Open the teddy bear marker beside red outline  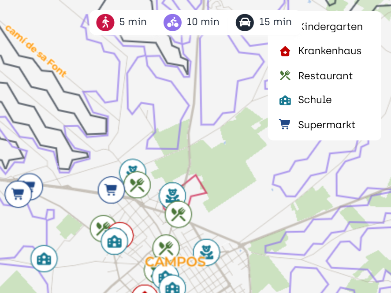pyautogui.click(x=172, y=196)
